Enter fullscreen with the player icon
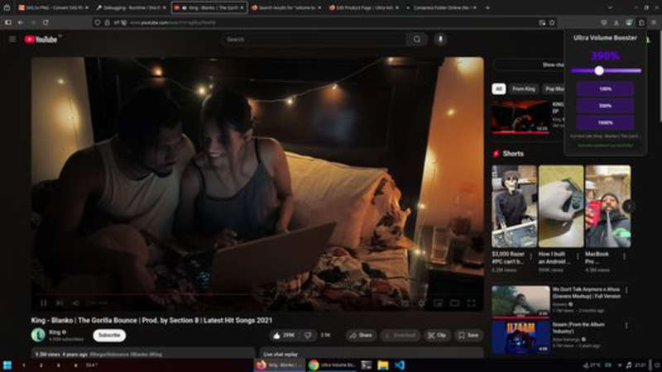662x372 pixels. (x=471, y=303)
